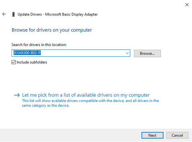This screenshot has width=192, height=142.
Task: Click the back arrow in the wizard
Action: [4, 14]
